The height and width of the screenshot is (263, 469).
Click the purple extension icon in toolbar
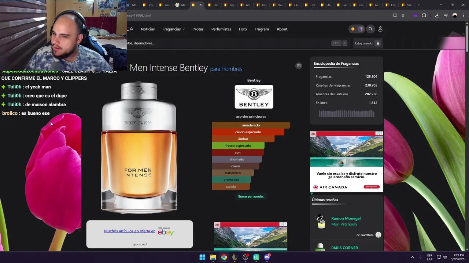[x=415, y=15]
